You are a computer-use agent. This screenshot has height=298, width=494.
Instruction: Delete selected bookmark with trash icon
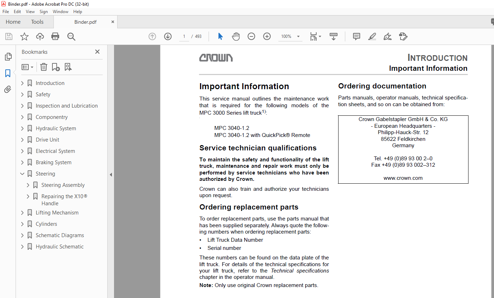(44, 67)
